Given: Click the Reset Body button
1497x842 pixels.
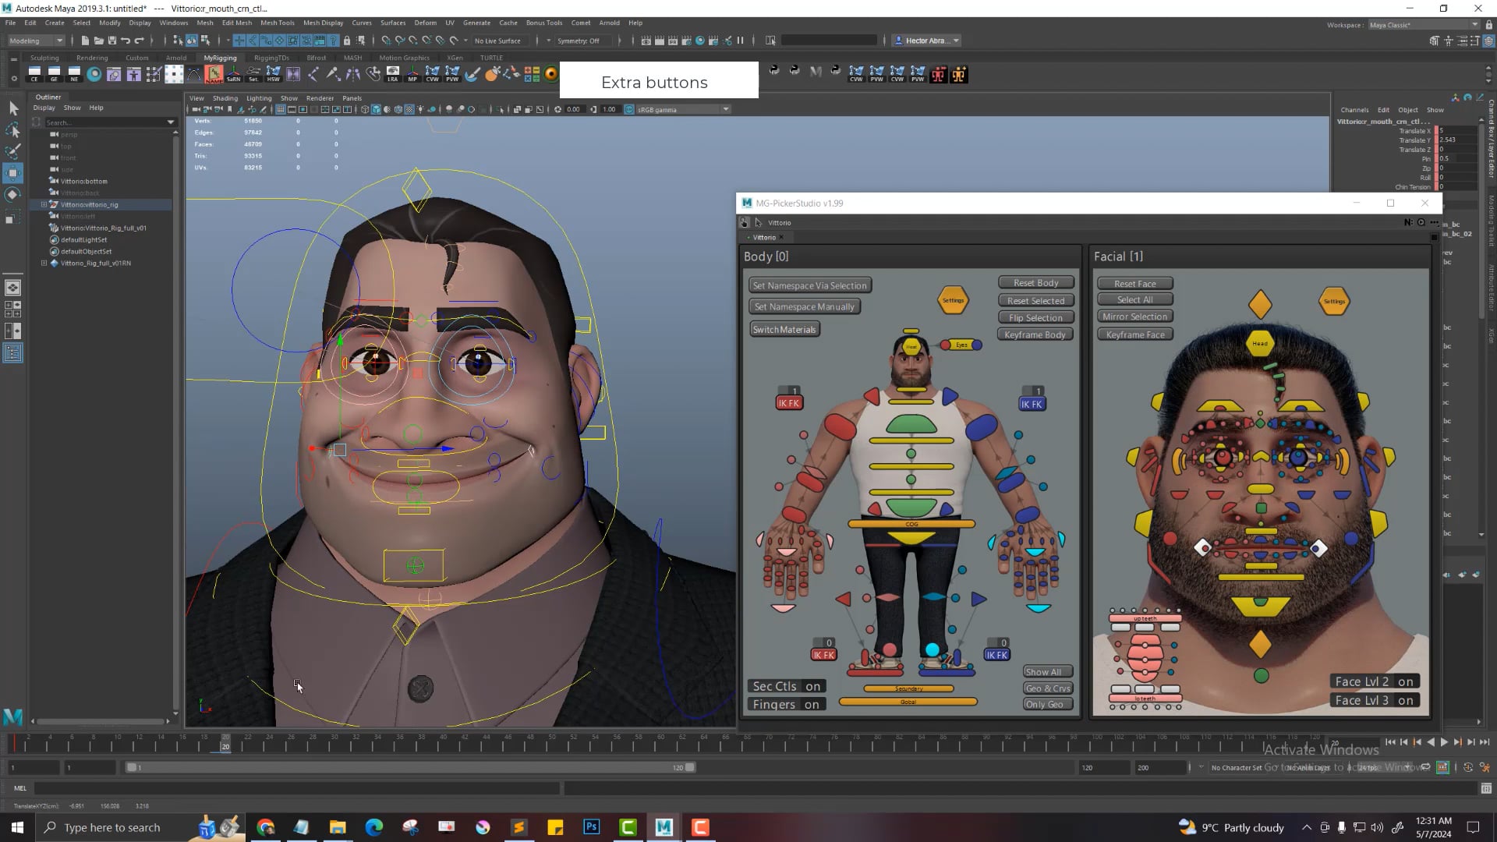Looking at the screenshot, I should point(1035,283).
